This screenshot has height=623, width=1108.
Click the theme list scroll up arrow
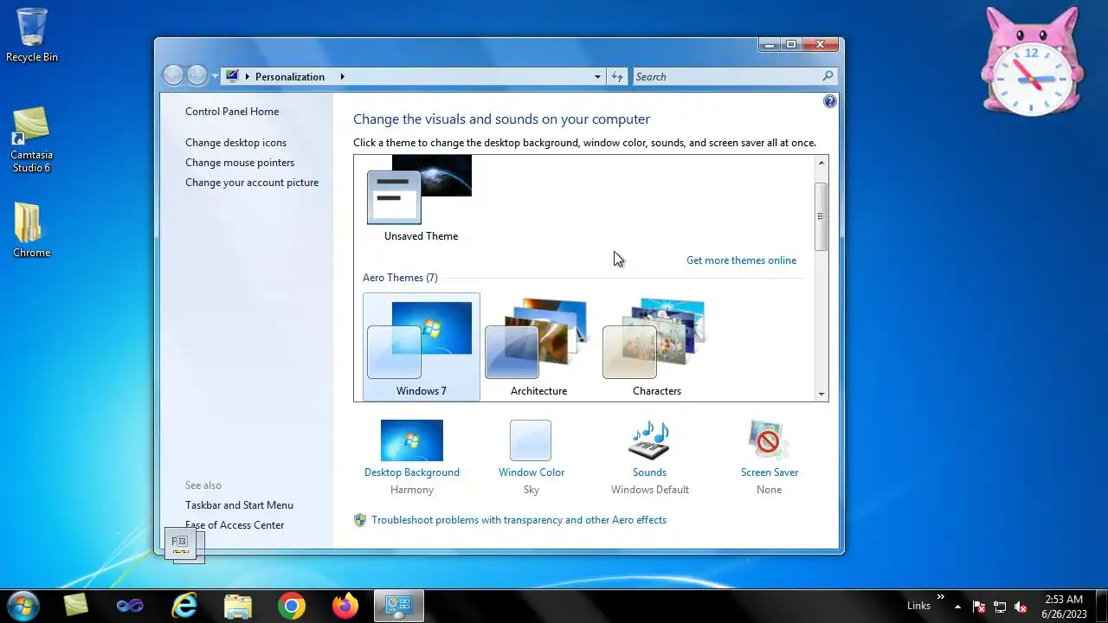(821, 162)
